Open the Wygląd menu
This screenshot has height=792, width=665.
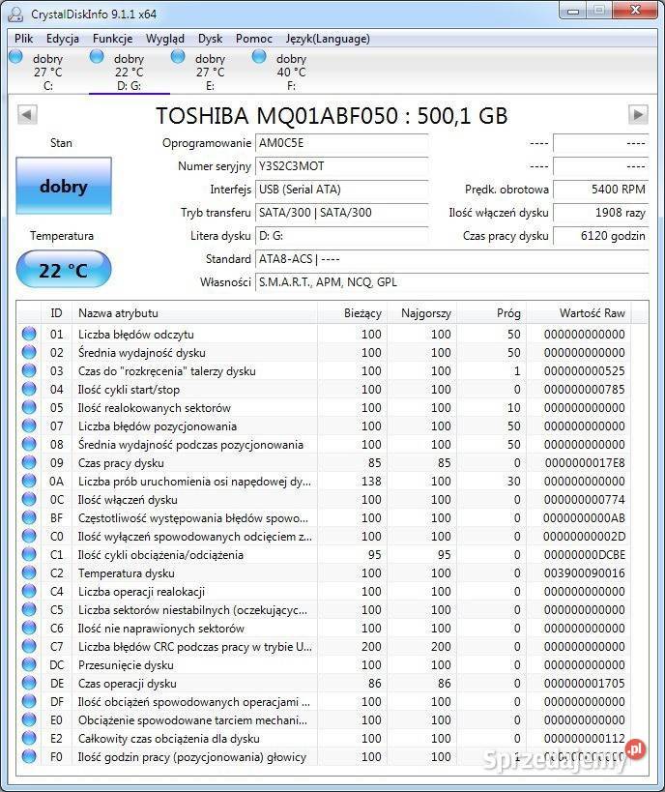coord(165,39)
